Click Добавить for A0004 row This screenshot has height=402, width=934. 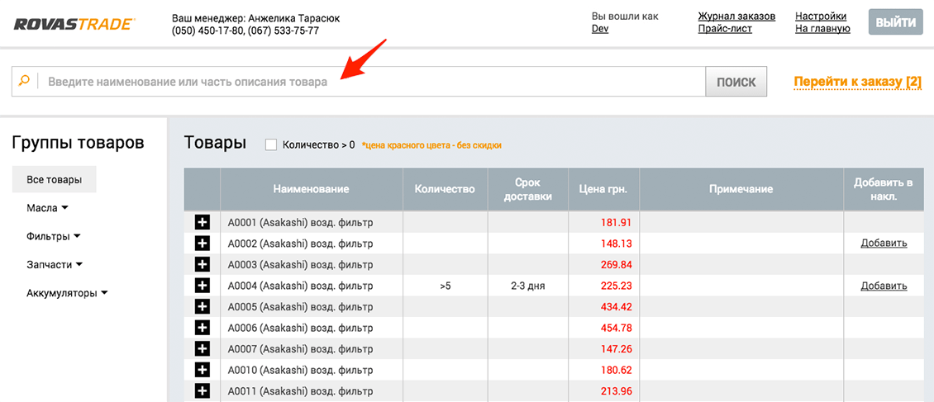(884, 286)
